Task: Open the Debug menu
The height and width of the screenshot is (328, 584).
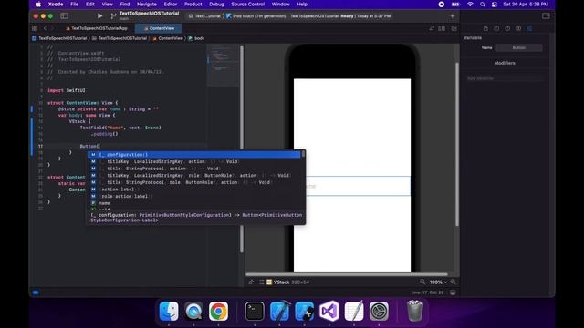Action: (216, 4)
